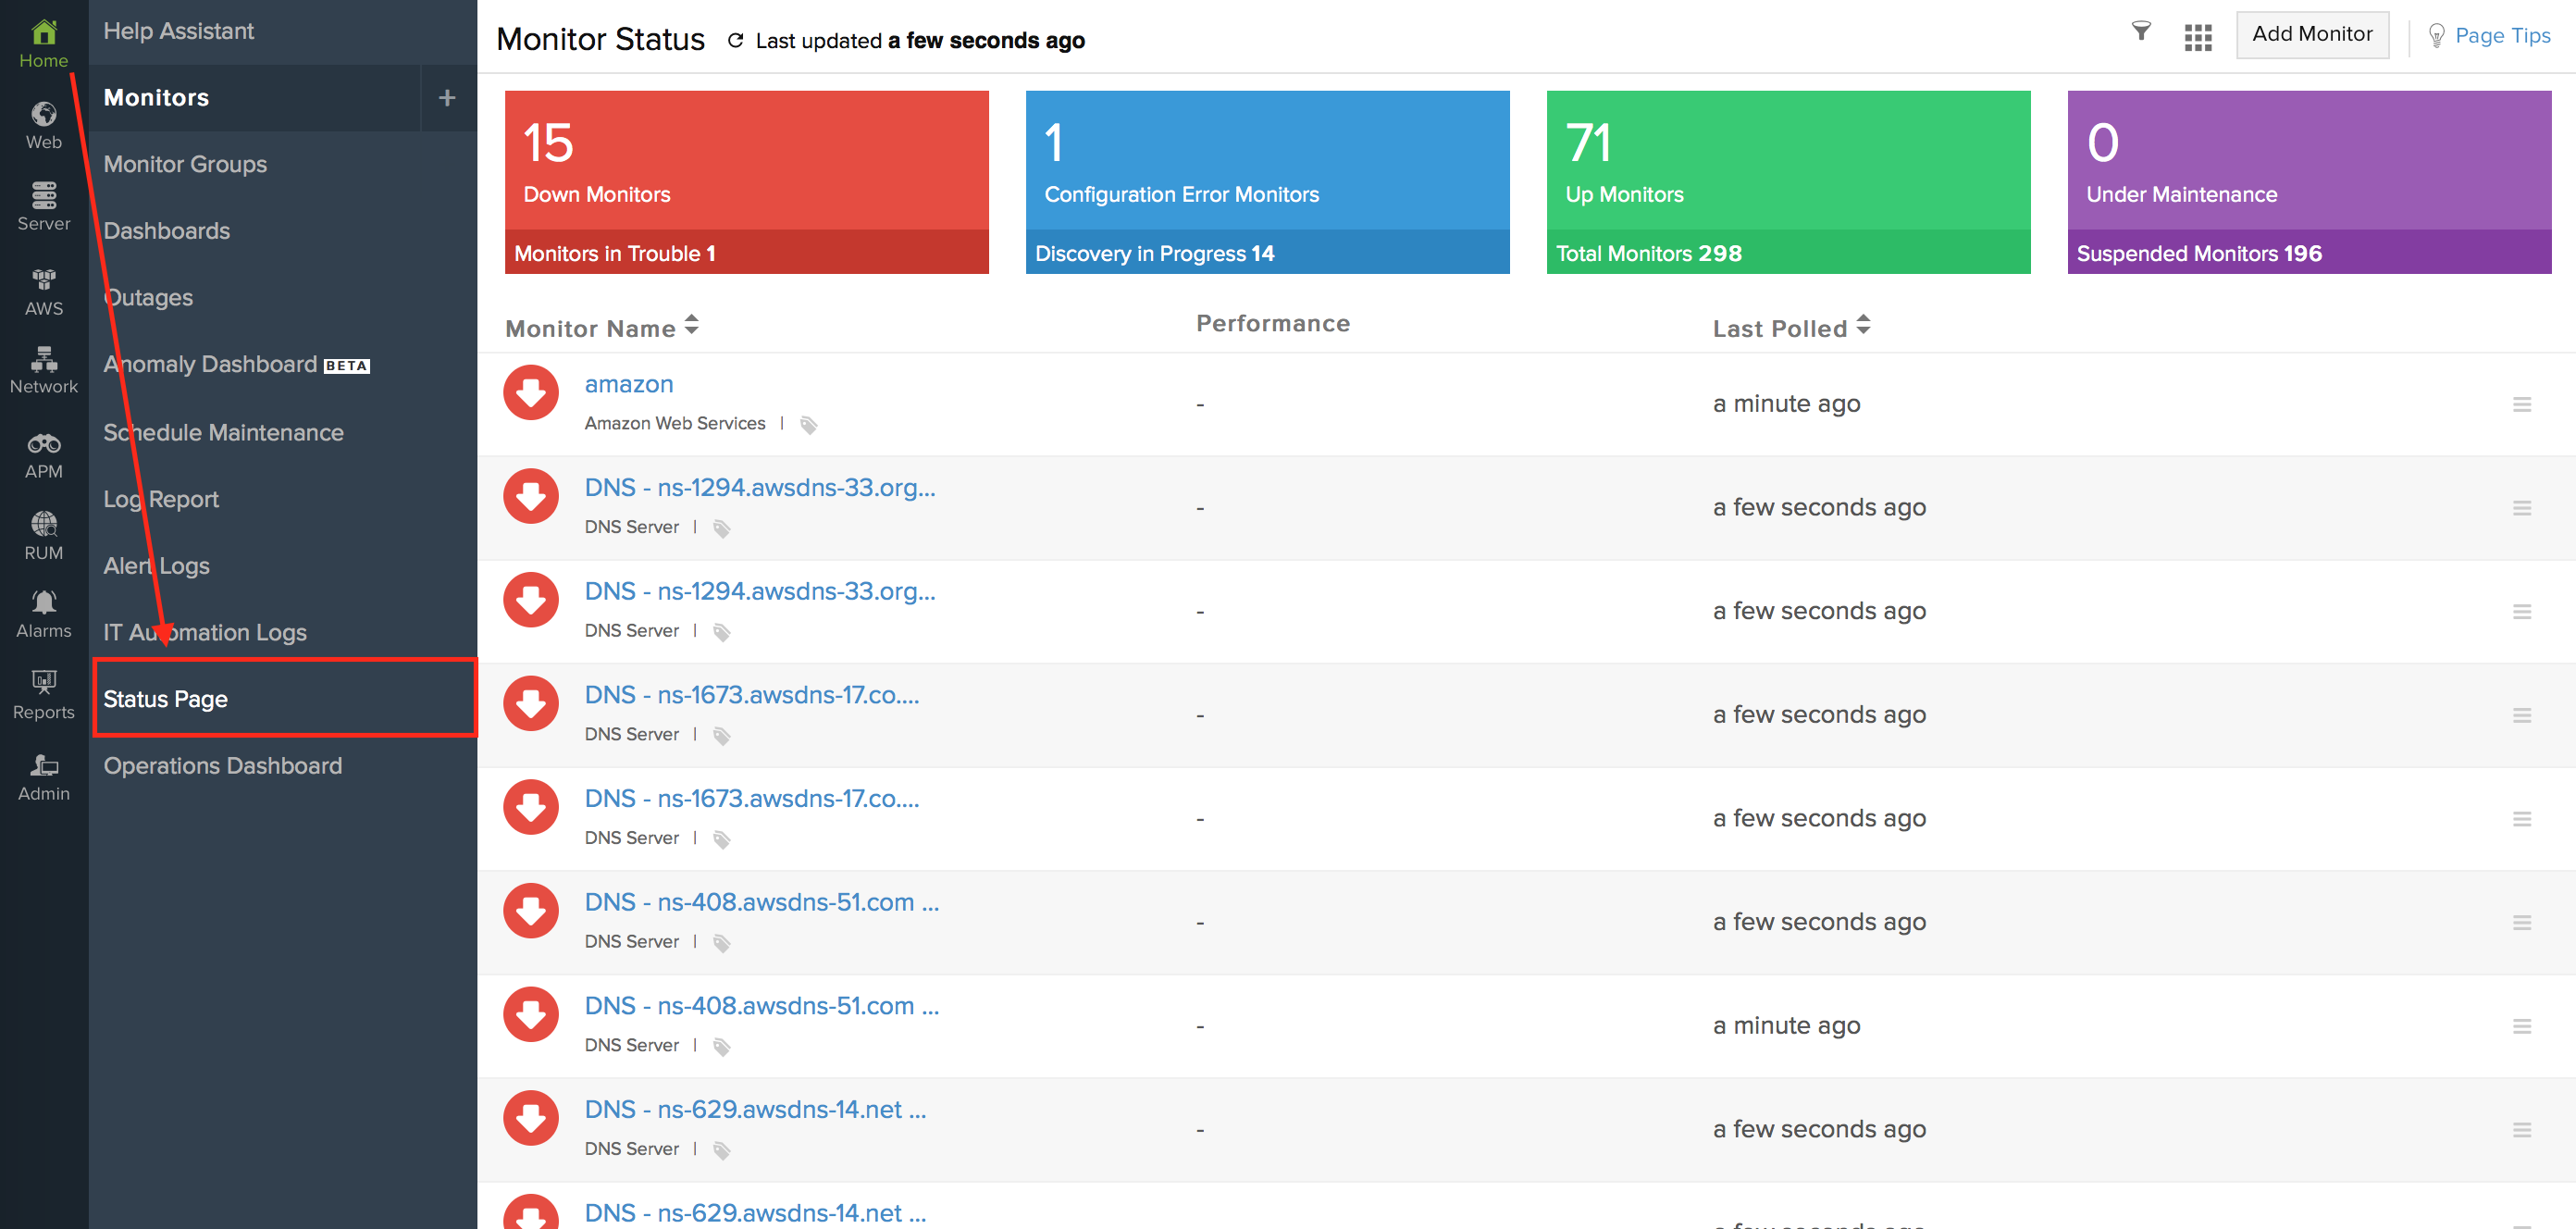Viewport: 2576px width, 1229px height.
Task: Open the amazon monitor link
Action: pyautogui.click(x=628, y=384)
